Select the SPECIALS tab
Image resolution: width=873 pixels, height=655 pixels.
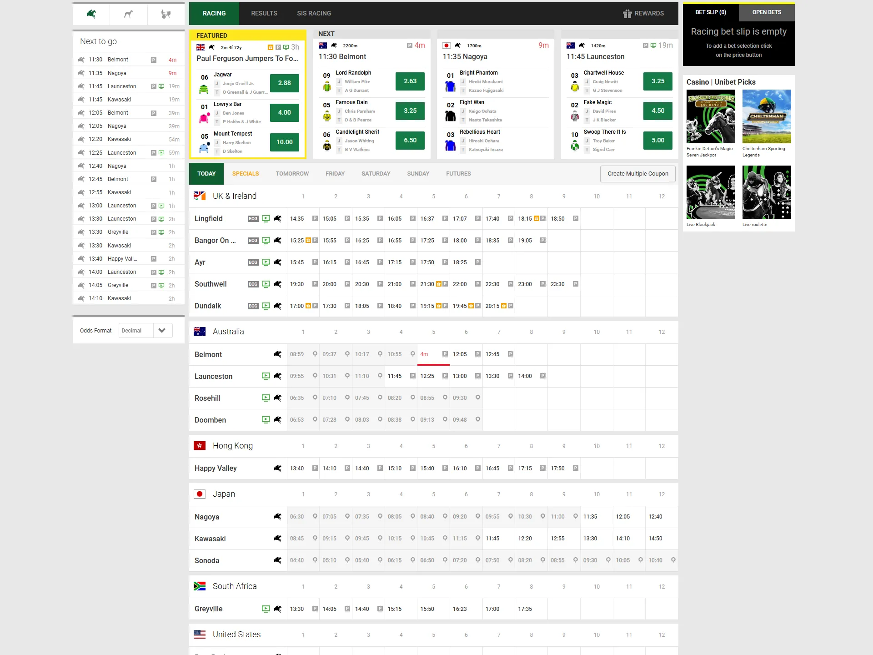pos(246,173)
